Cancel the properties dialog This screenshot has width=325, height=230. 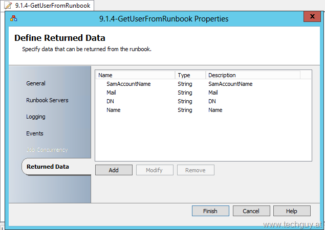pyautogui.click(x=251, y=211)
